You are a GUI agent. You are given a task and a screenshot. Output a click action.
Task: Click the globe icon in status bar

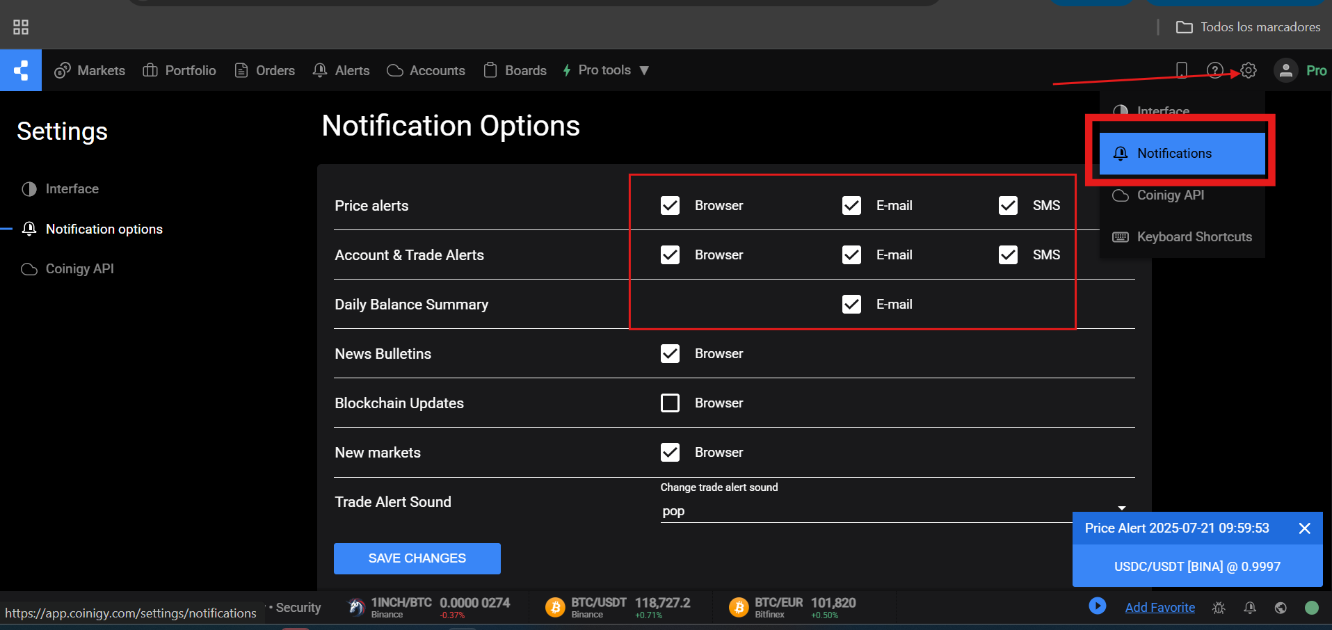[x=1281, y=608]
